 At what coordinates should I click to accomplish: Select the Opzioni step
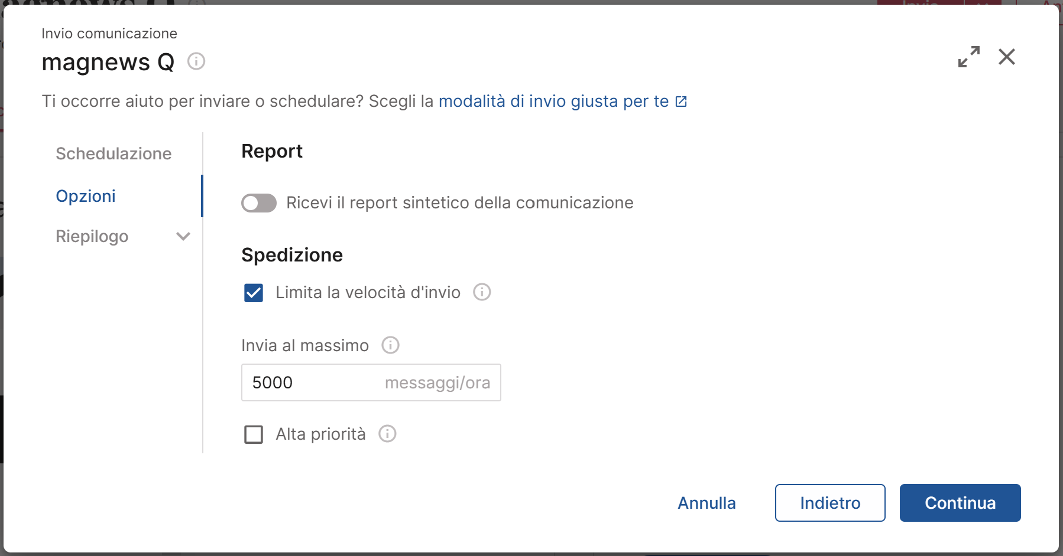click(x=85, y=195)
